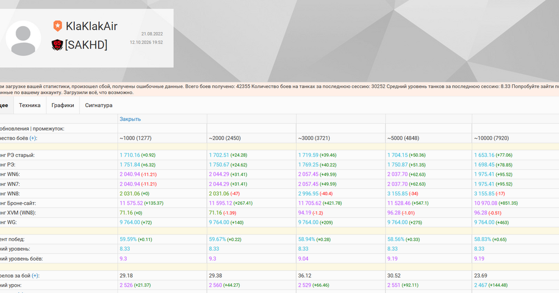Select the ~3000 (3721) battles column header
Image resolution: width=559 pixels, height=293 pixels.
(x=314, y=138)
